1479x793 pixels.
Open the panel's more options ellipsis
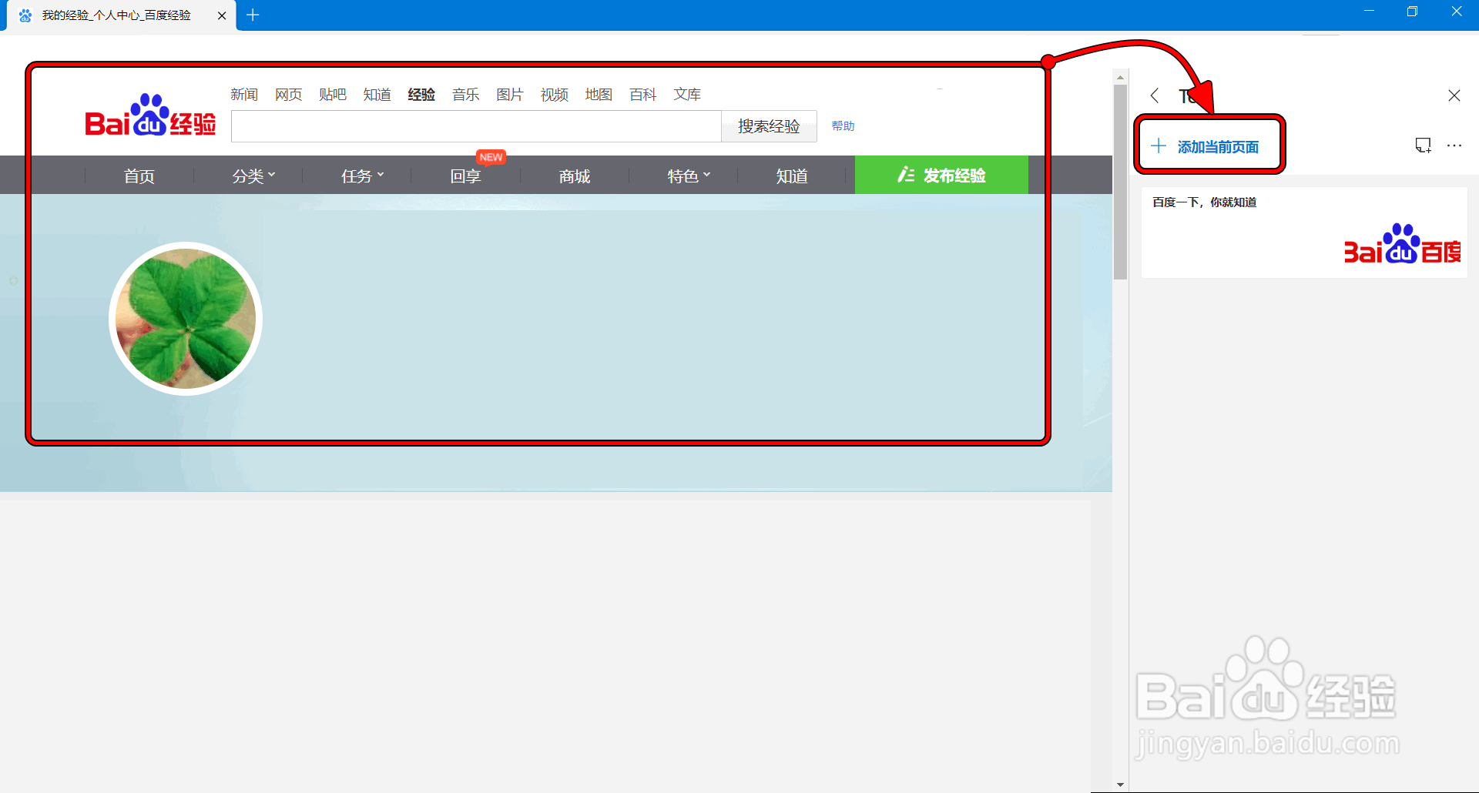coord(1454,146)
